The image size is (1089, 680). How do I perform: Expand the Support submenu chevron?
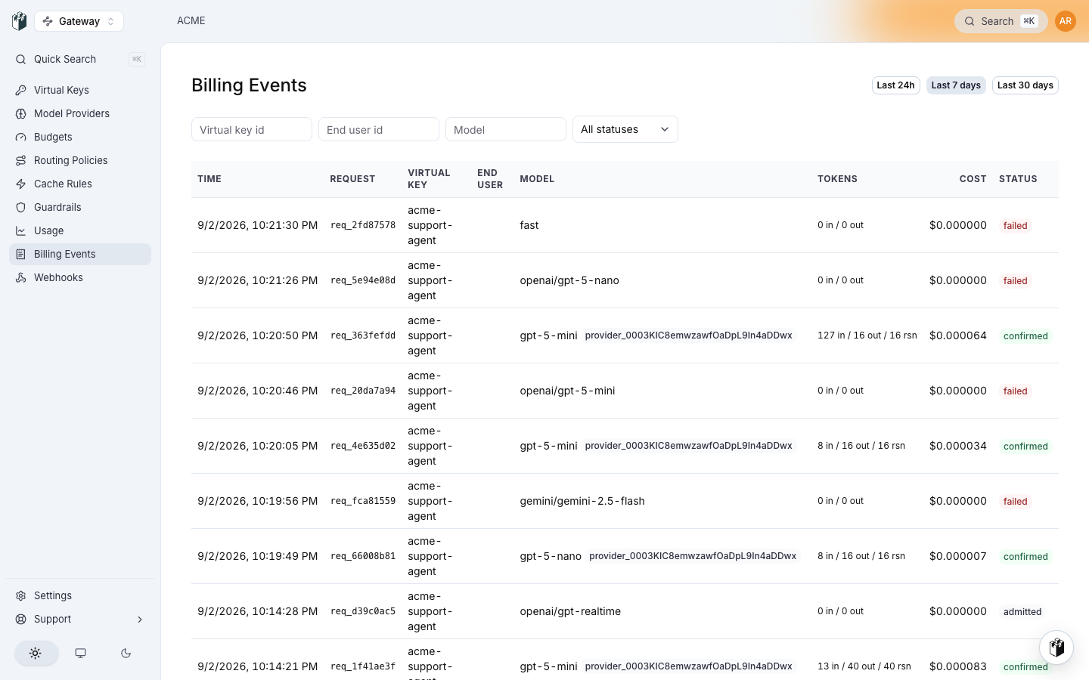(x=140, y=620)
